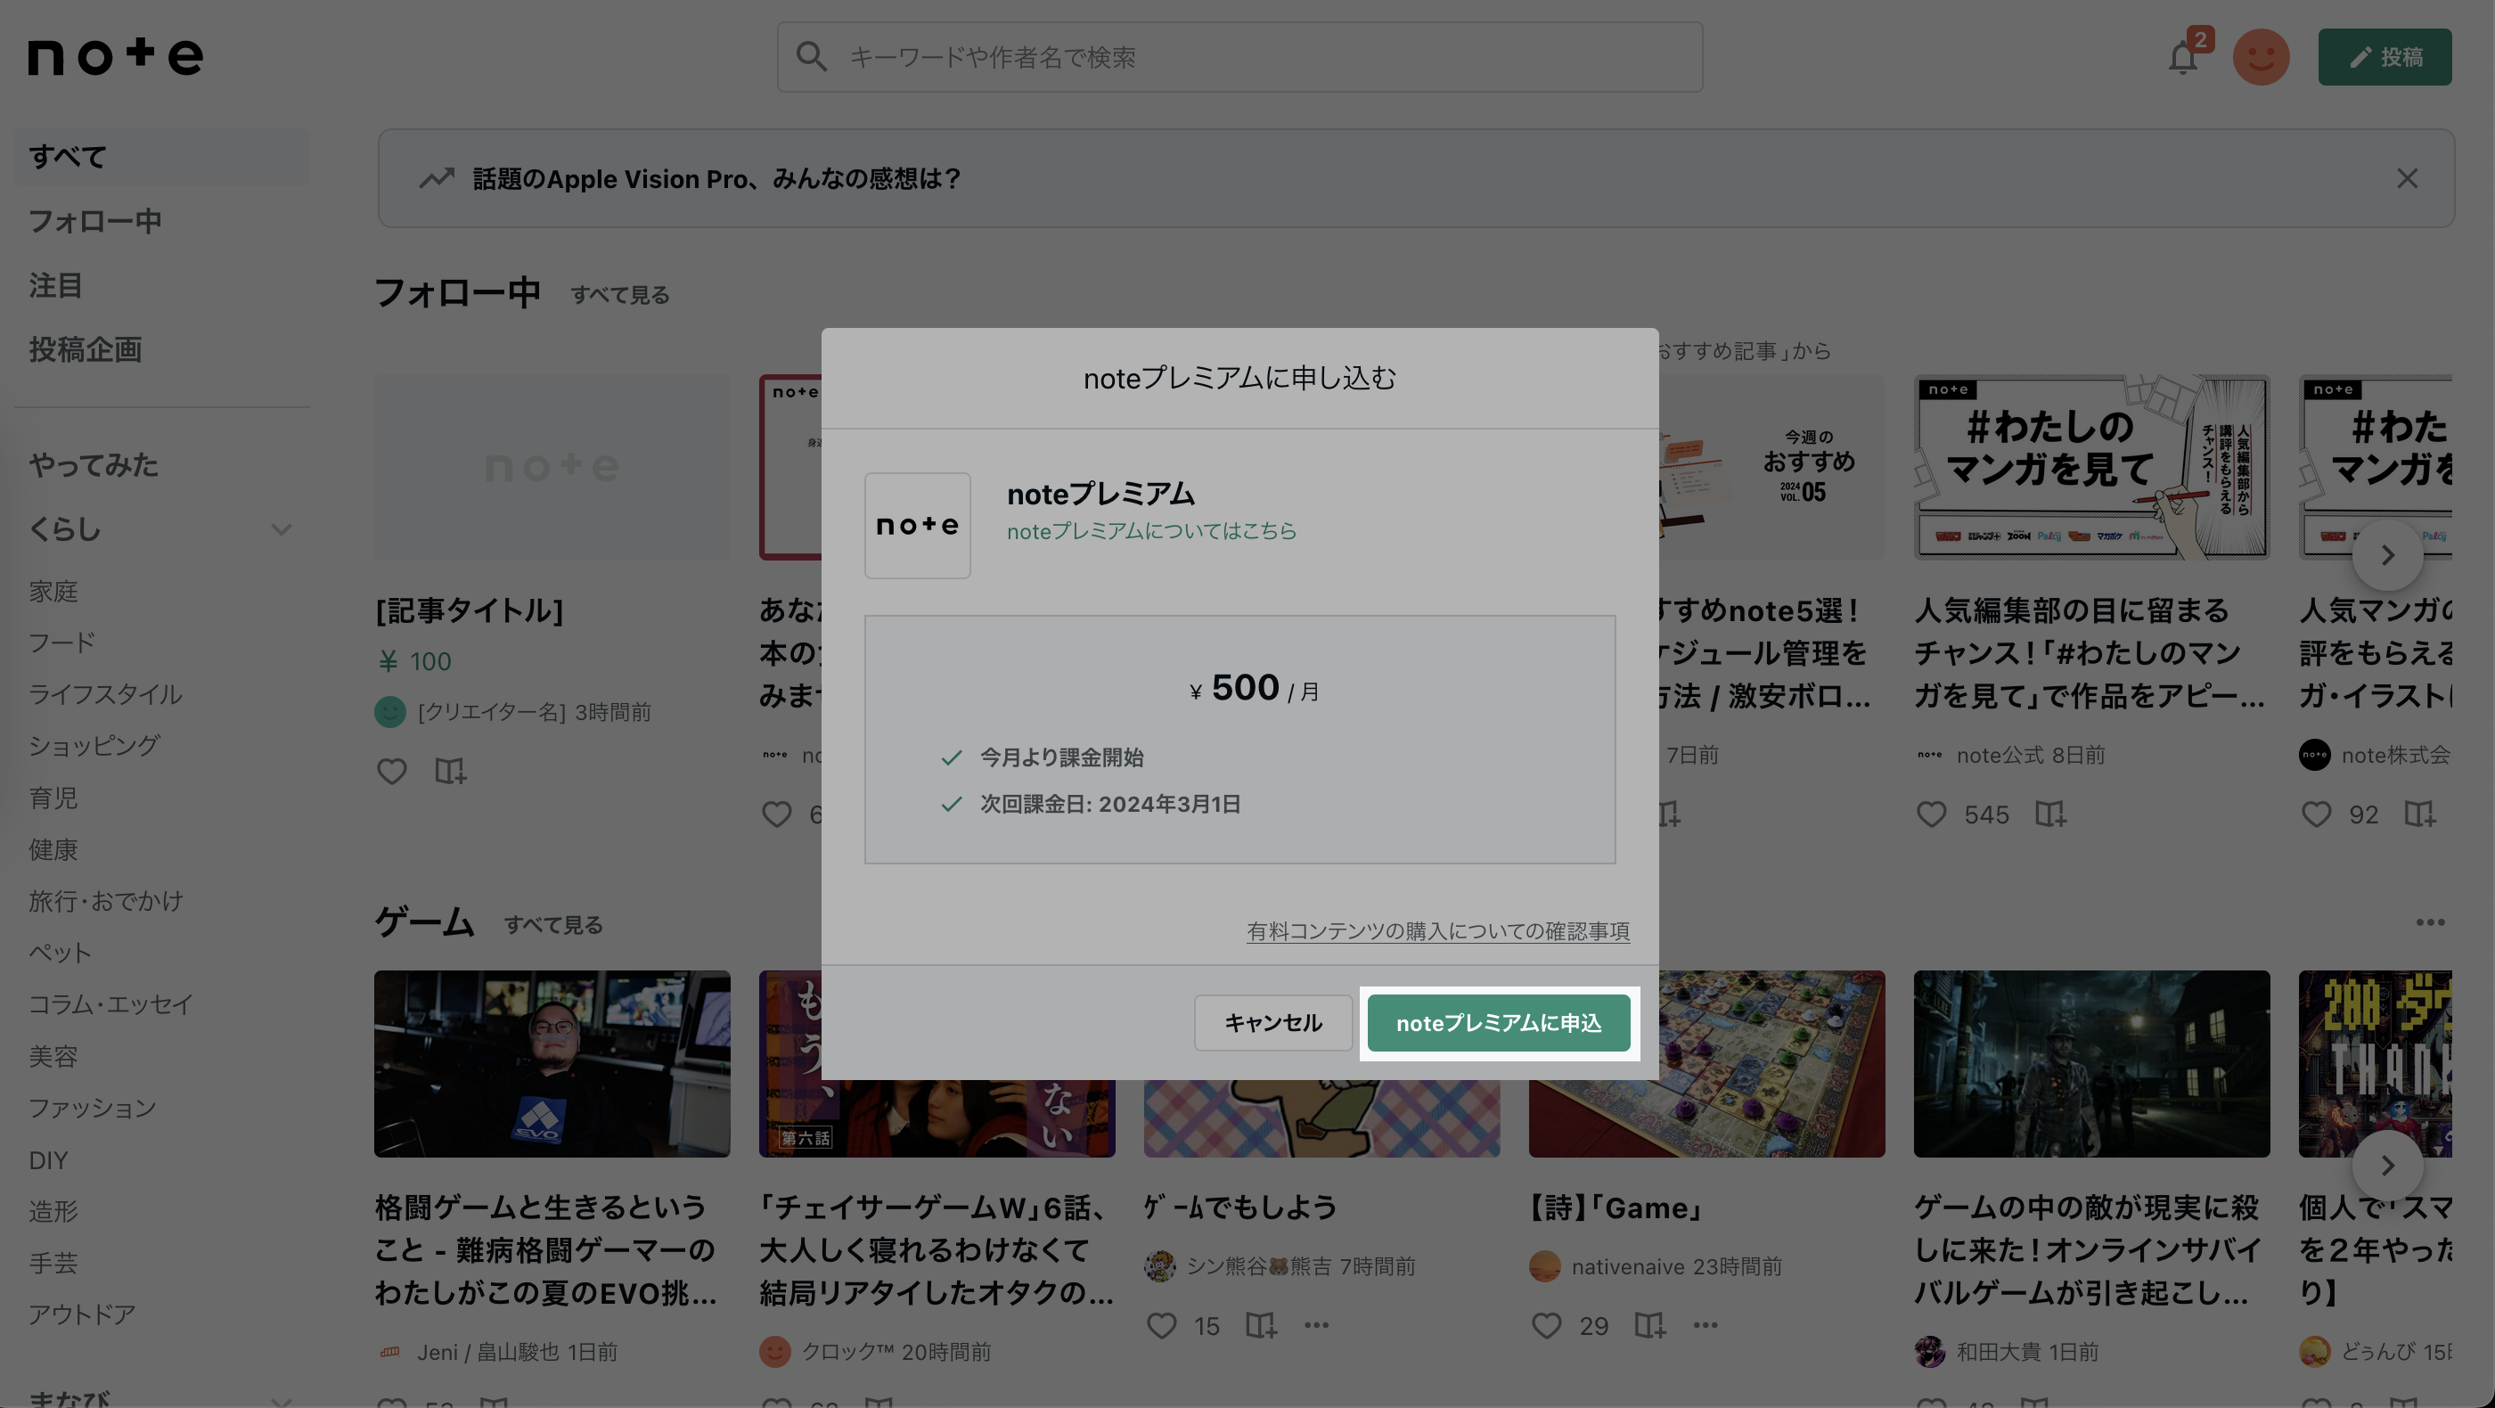Open more options for 【詩】「Game」
The width and height of the screenshot is (2495, 1408).
pyautogui.click(x=1705, y=1325)
